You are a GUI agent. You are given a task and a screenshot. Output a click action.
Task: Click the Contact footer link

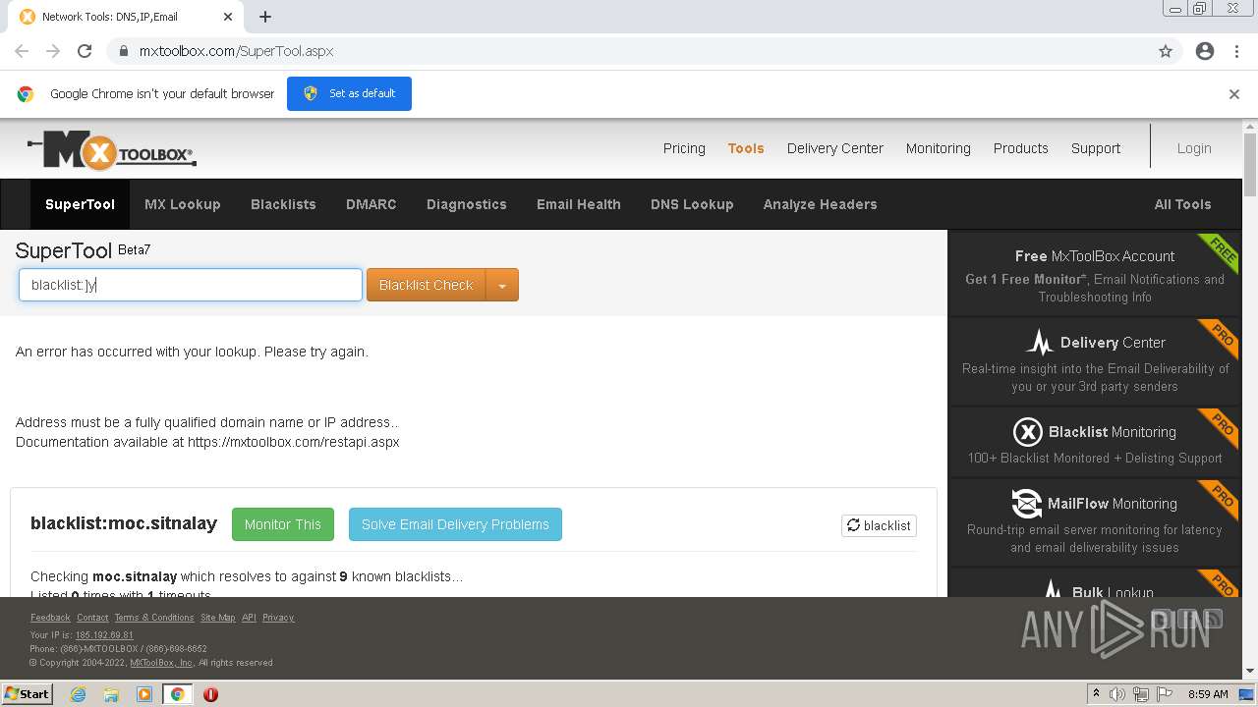[92, 618]
